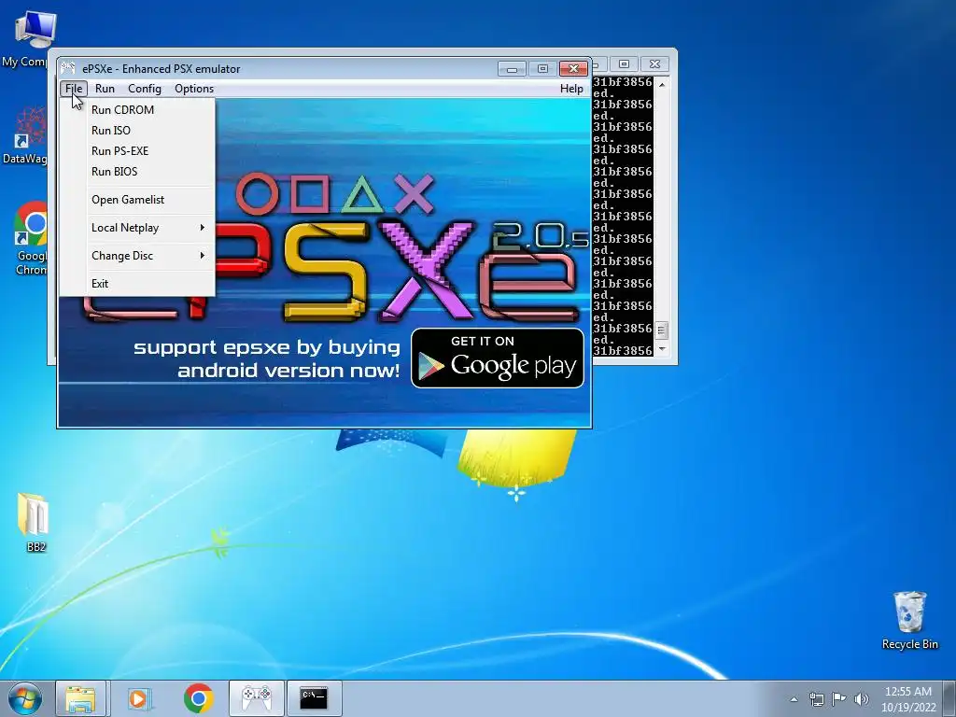956x717 pixels.
Task: Click the Show desktop strip by the clock
Action: [949, 698]
